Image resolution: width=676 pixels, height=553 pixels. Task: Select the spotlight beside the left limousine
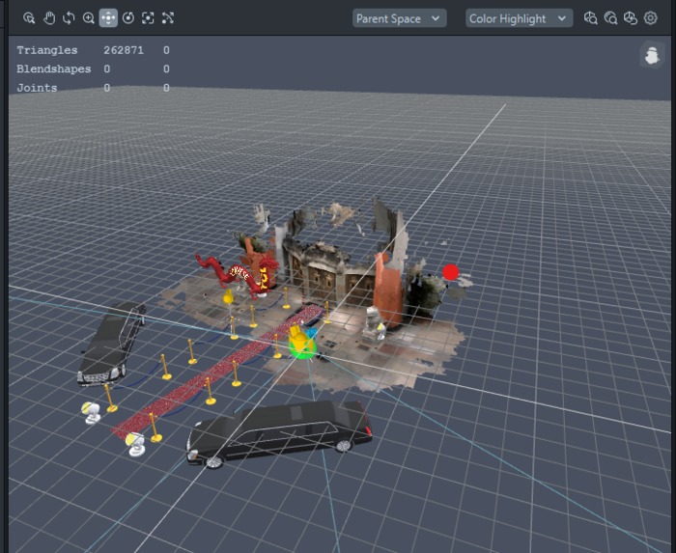[x=92, y=413]
